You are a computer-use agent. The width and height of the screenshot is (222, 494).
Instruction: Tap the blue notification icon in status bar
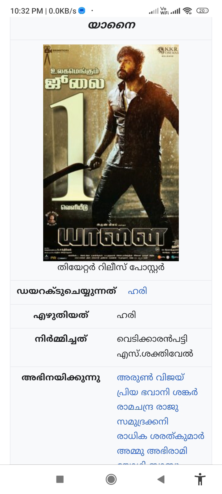(x=82, y=11)
